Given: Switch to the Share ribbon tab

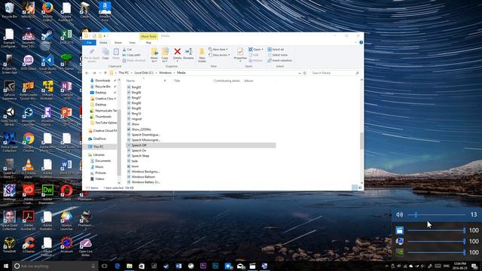Looking at the screenshot, I should [117, 42].
